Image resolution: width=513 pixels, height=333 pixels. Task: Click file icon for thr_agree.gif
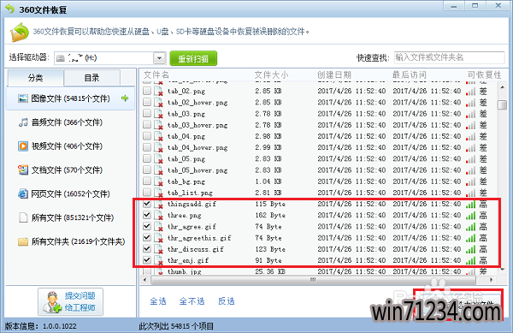click(x=159, y=227)
